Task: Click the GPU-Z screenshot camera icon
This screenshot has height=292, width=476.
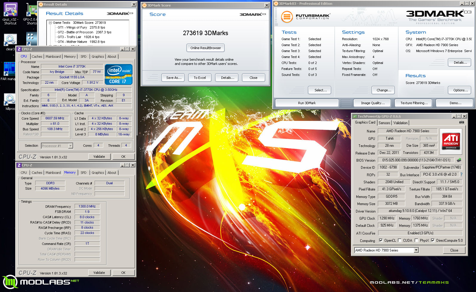Action: click(461, 122)
